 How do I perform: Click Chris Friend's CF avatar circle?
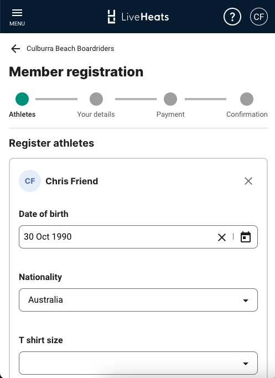(x=30, y=181)
